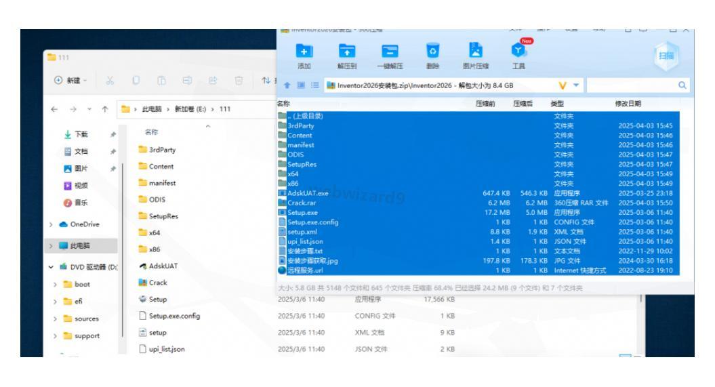Go forward in Explorer navigation
This screenshot has width=715, height=387.
coord(73,109)
